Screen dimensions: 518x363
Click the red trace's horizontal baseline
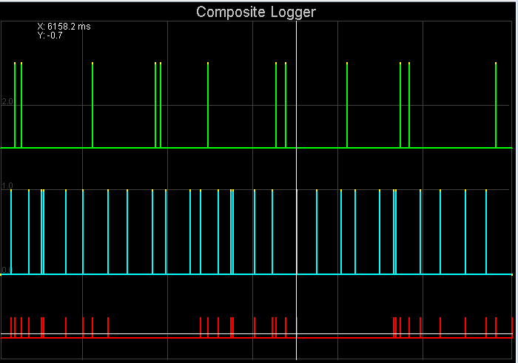coord(148,336)
